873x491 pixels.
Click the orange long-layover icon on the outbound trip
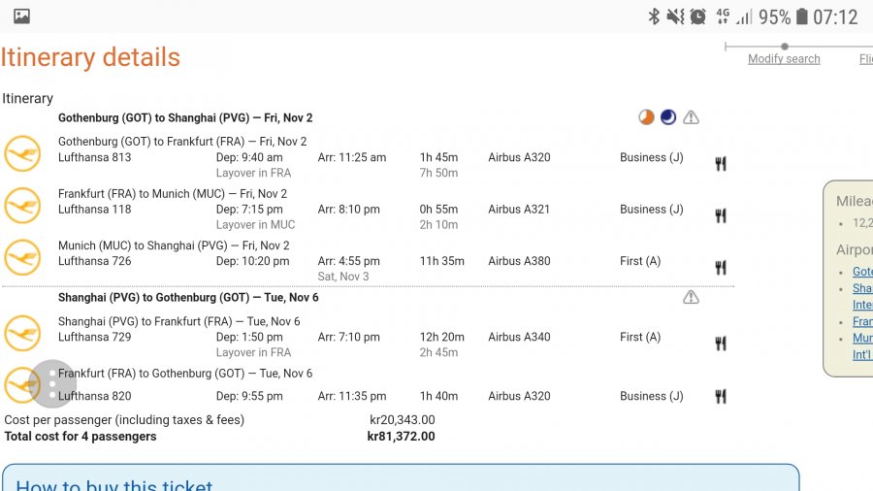(646, 117)
